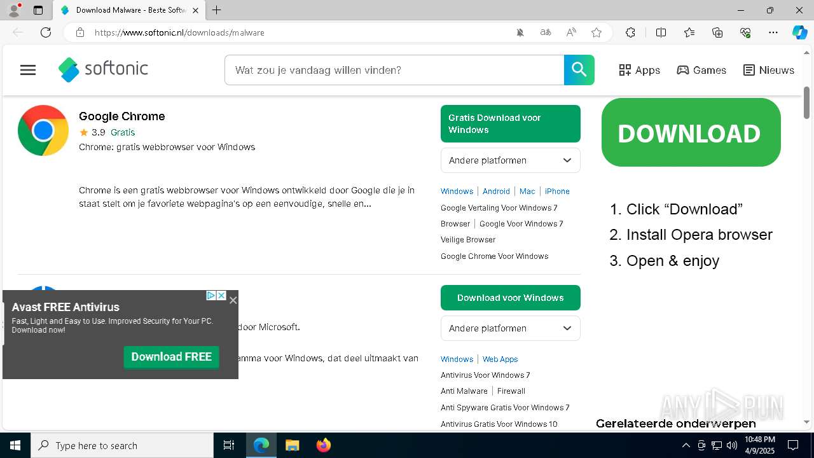Open the Extensions puzzle icon
Viewport: 814px width, 458px height.
click(630, 32)
